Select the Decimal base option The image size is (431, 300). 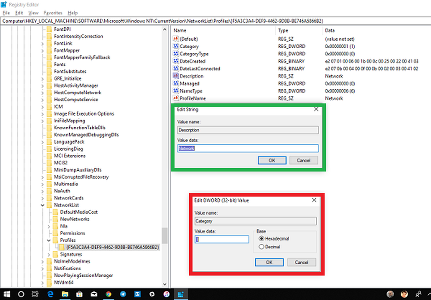pos(261,247)
